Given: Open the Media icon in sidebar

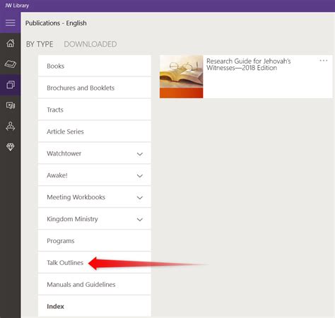Looking at the screenshot, I should point(11,105).
